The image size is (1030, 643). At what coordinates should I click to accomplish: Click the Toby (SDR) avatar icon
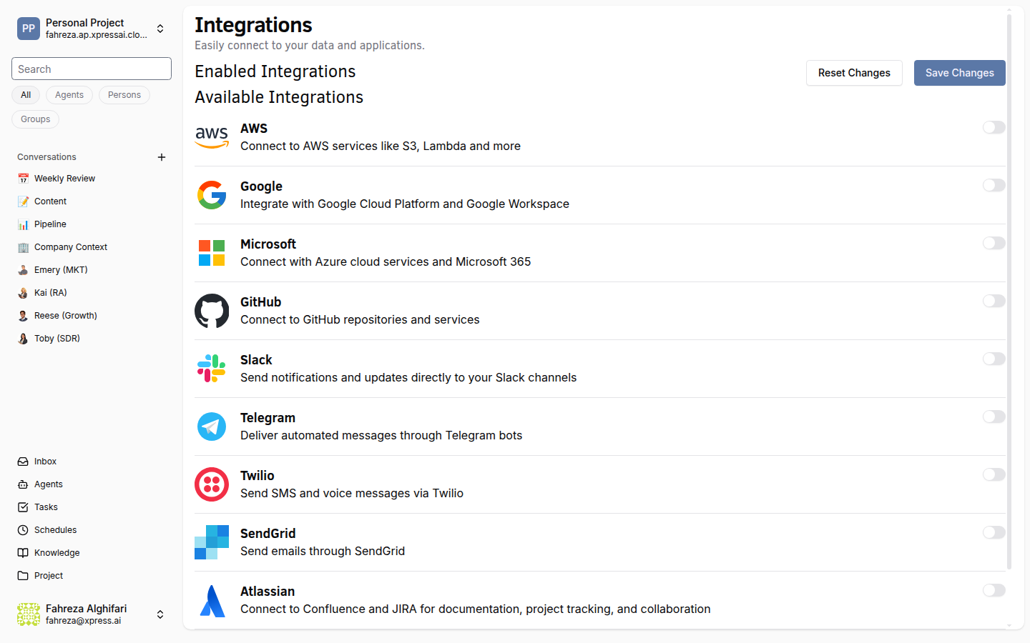pyautogui.click(x=23, y=339)
